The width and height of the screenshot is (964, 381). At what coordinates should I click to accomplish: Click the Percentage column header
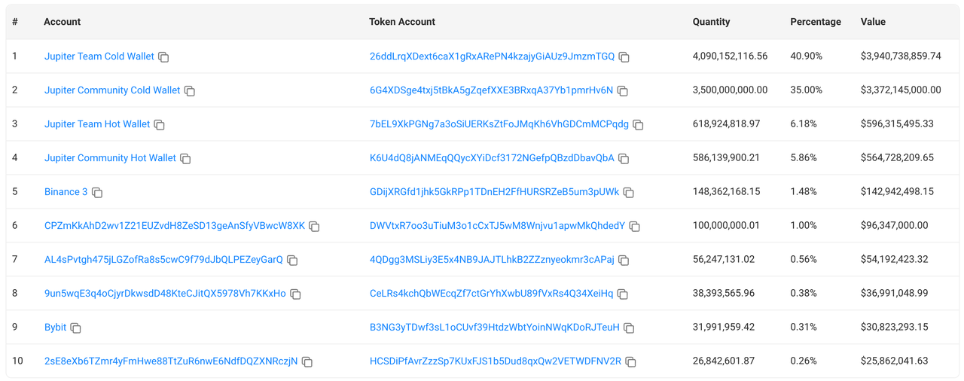[x=815, y=22]
